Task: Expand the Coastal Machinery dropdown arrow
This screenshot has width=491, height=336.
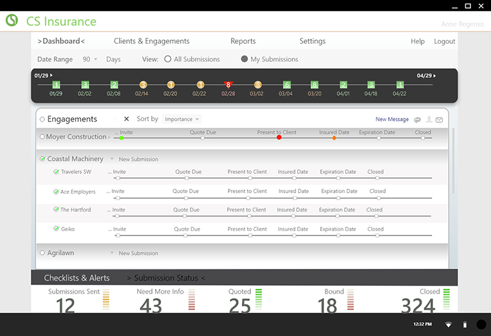Action: pos(111,159)
